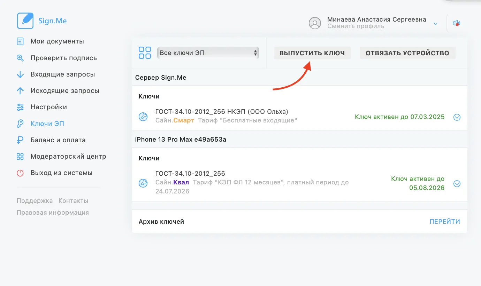Viewport: 481px width, 286px height.
Task: Open Настройки from the sidebar
Action: pyautogui.click(x=48, y=107)
